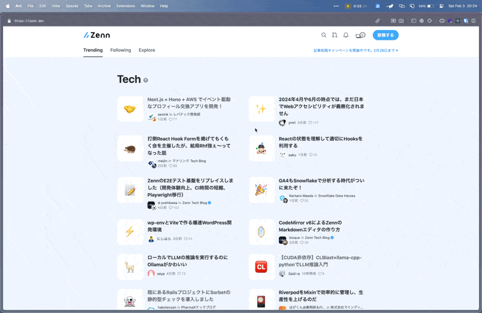This screenshot has width=482, height=313.
Task: Click the camera screenshot icon in Arc toolbar
Action: 401,21
